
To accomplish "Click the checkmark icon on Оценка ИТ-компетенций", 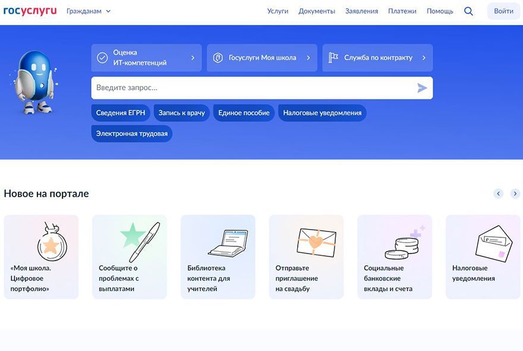I will (102, 58).
